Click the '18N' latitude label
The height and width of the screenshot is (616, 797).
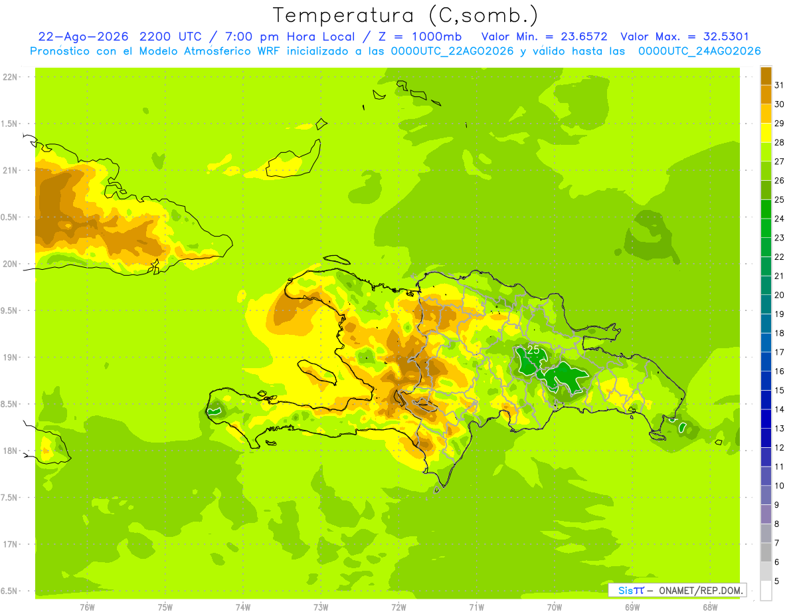[x=10, y=451]
